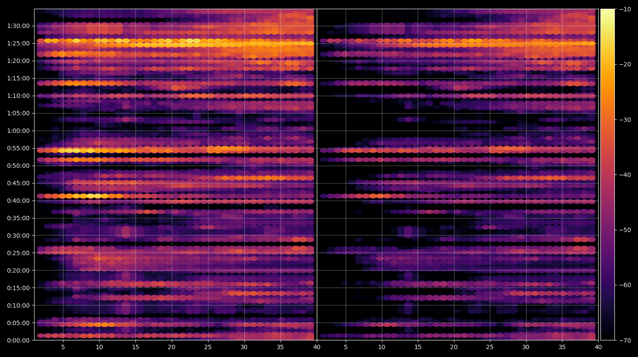Click x-axis label 30 under right heatmap
Image resolution: width=638 pixels, height=357 pixels.
(x=526, y=347)
